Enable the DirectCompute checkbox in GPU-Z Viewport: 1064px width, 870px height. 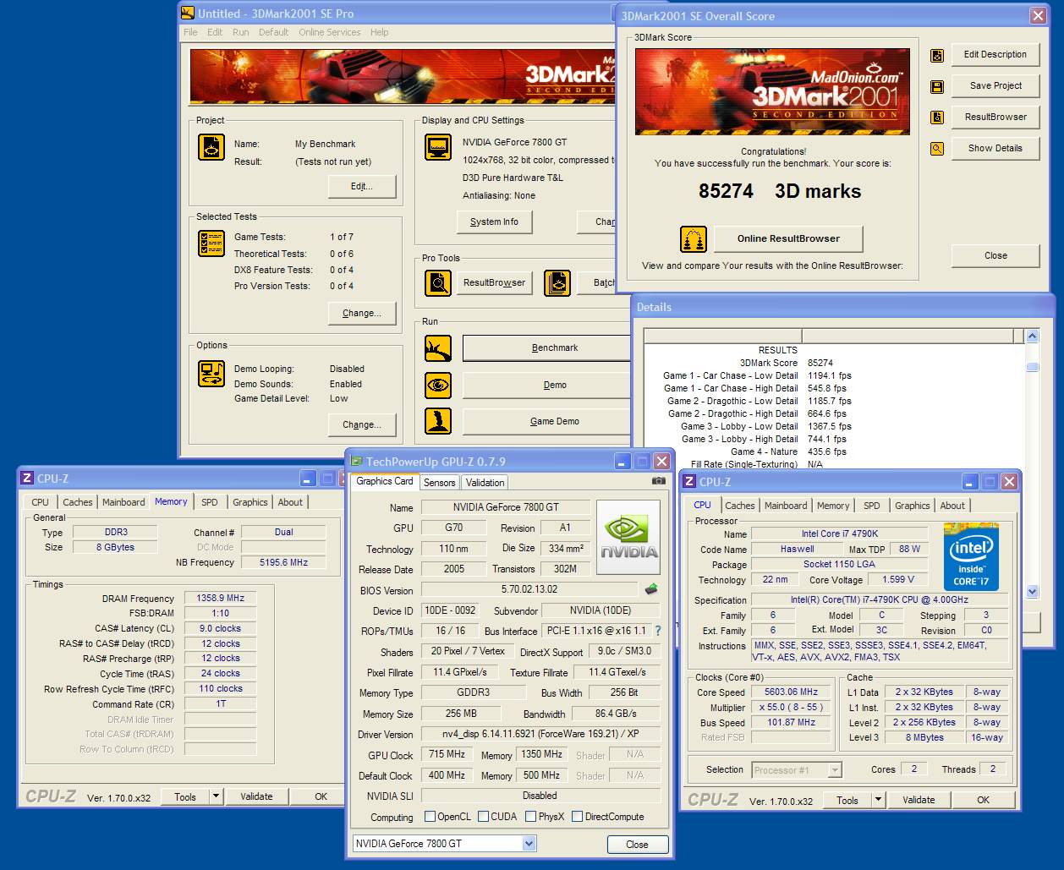click(577, 817)
